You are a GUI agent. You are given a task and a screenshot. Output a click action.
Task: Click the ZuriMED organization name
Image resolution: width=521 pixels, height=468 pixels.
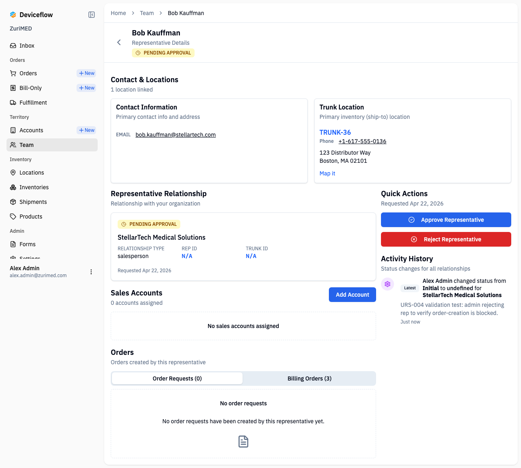[x=21, y=28]
